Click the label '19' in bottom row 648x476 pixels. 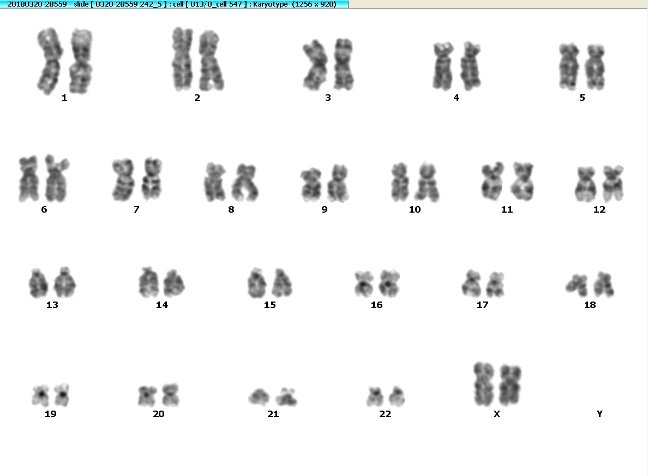50,414
